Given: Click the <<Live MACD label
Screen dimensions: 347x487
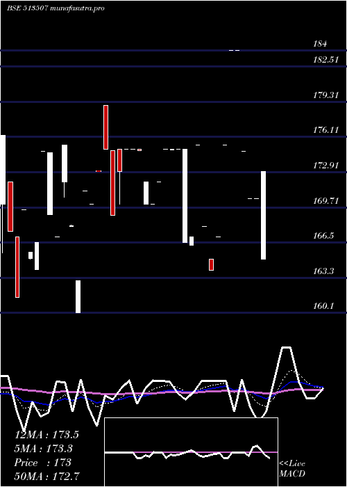Looking at the screenshot, I should (x=292, y=469).
